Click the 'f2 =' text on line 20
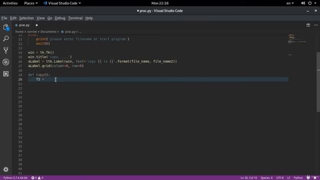Image resolution: width=320 pixels, height=180 pixels. tap(40, 79)
